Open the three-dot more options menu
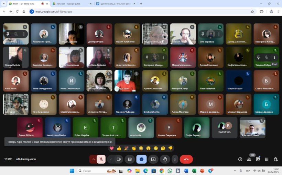282x175 pixels. click(175, 159)
